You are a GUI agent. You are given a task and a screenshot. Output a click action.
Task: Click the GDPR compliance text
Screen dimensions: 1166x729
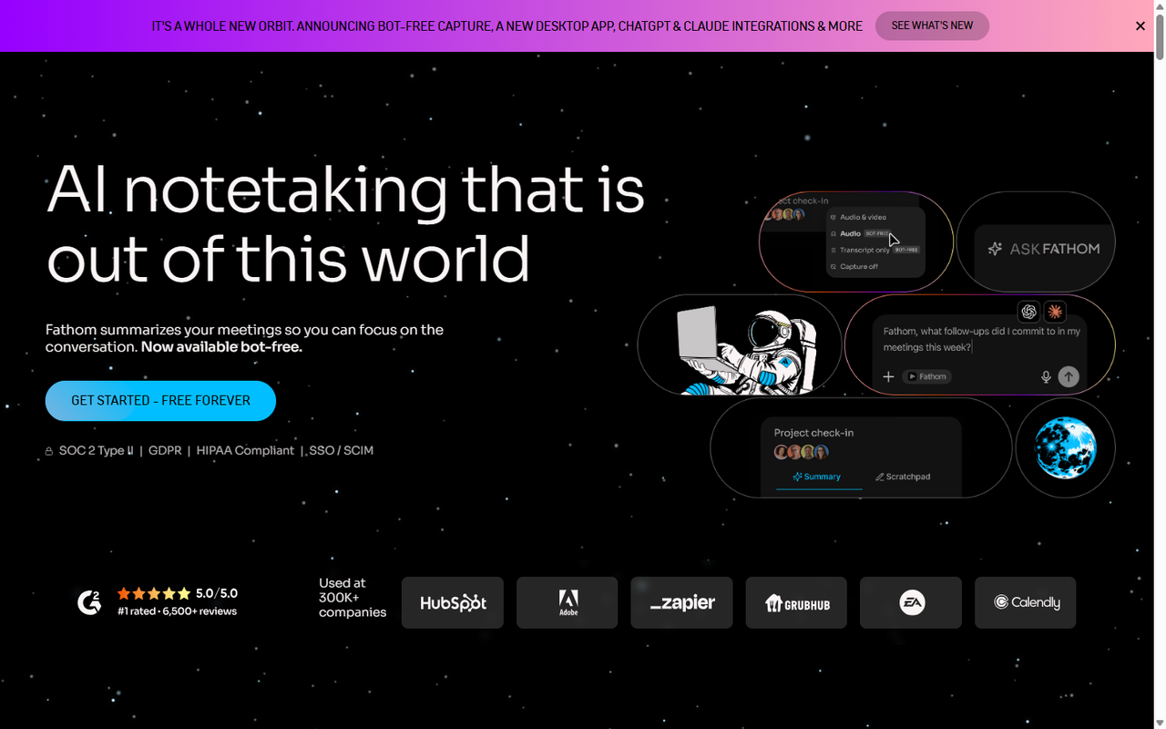[165, 450]
